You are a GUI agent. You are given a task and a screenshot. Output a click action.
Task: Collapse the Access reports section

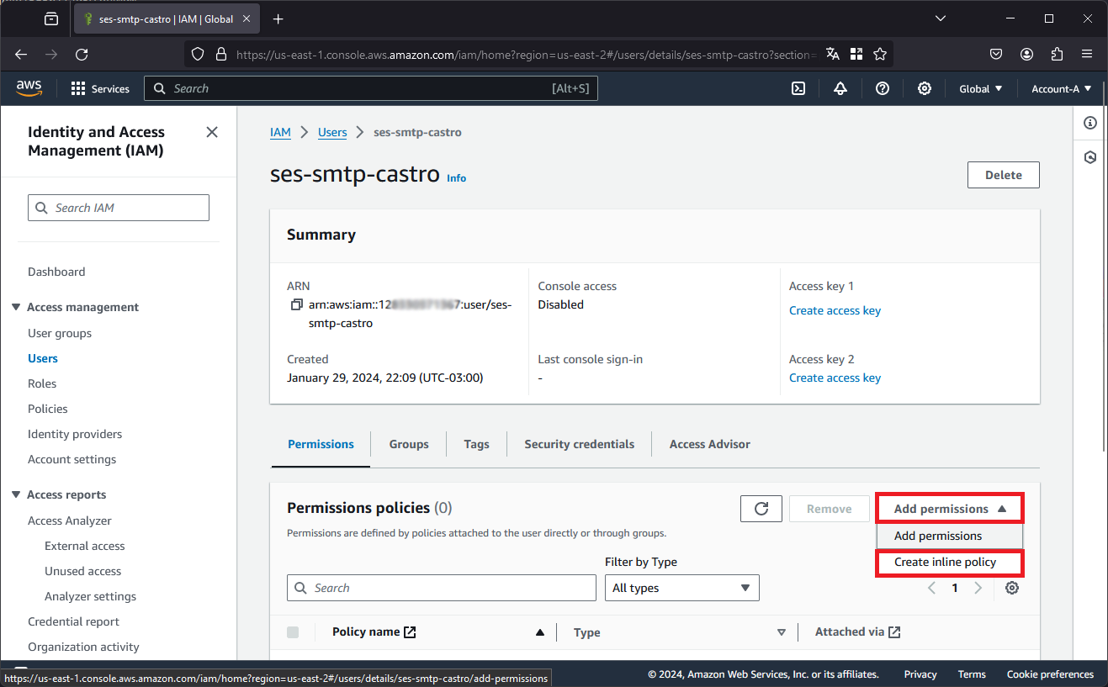click(16, 494)
